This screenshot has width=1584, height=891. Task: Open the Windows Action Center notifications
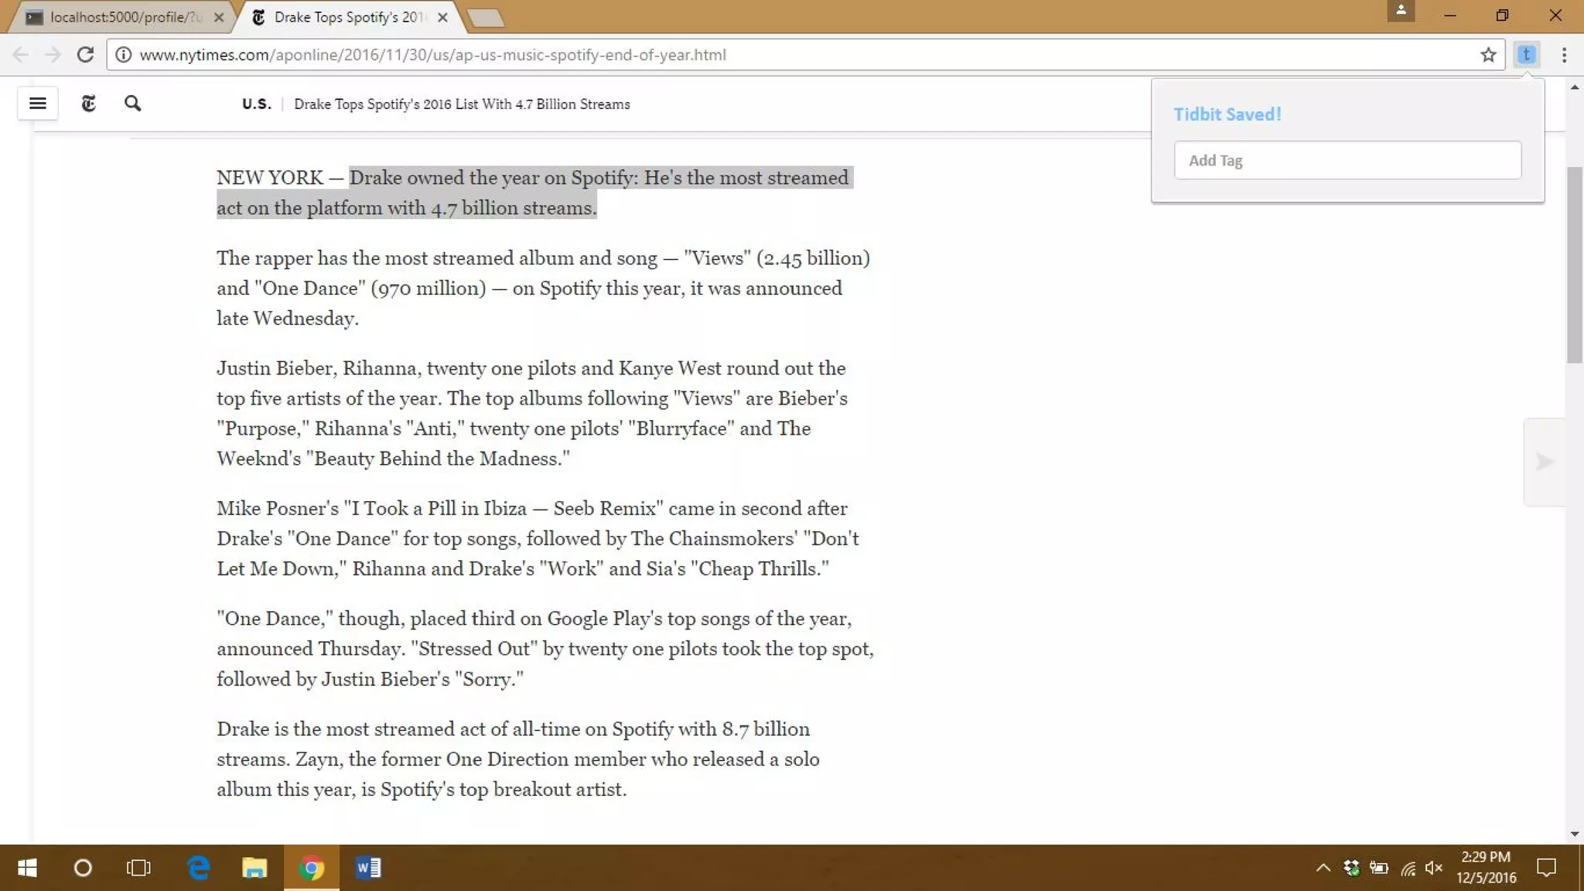click(1545, 868)
